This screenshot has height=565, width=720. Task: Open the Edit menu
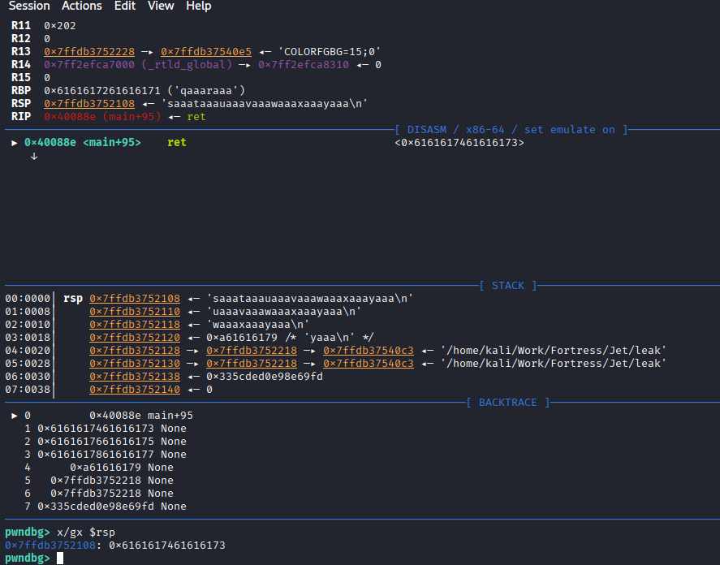125,6
